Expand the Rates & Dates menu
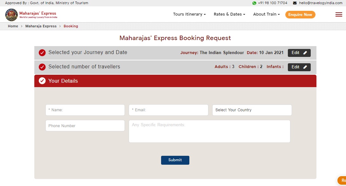The height and width of the screenshot is (186, 346). click(x=229, y=14)
